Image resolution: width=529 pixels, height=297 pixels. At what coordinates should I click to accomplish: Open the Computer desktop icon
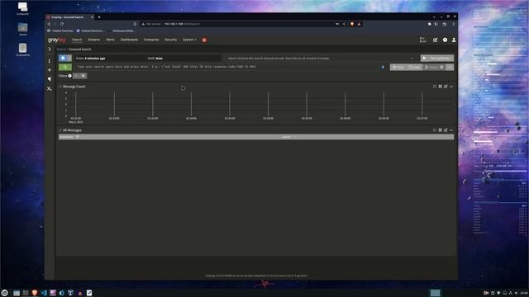click(x=22, y=9)
